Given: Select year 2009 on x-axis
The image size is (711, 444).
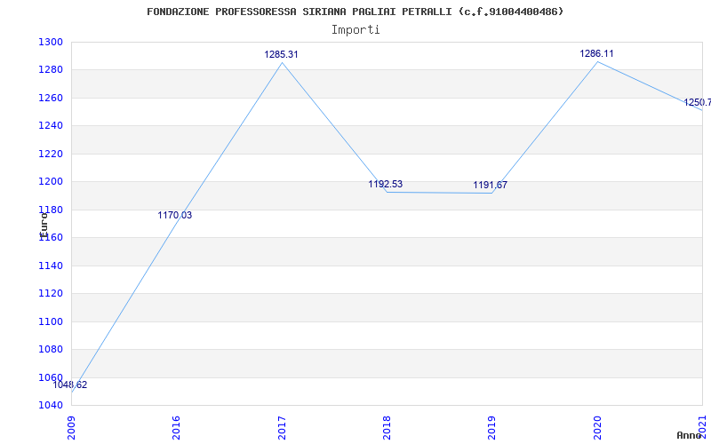Looking at the screenshot, I should point(71,428).
